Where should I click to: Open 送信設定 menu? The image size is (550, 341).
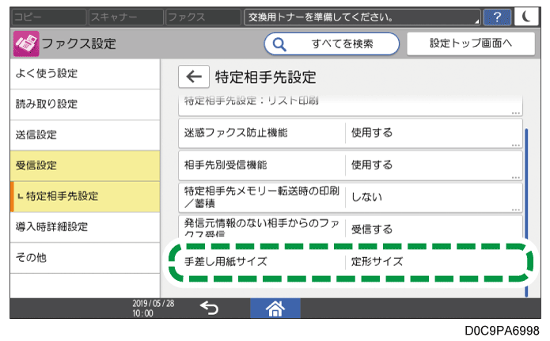(x=85, y=135)
